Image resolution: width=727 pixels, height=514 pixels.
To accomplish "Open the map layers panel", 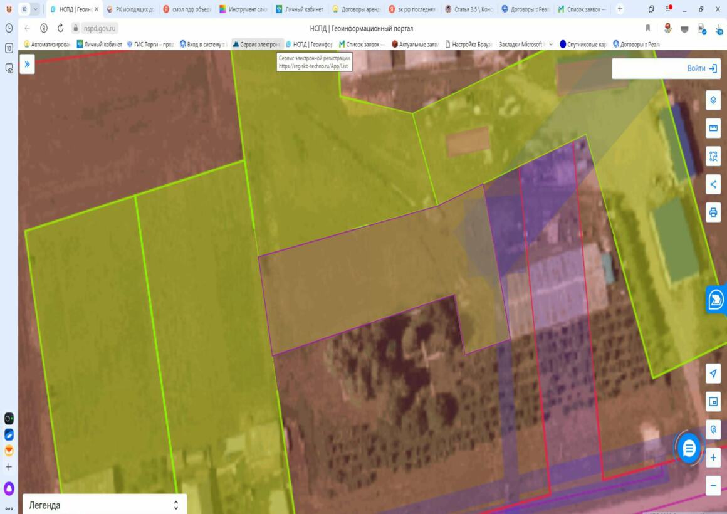I will click(x=713, y=100).
